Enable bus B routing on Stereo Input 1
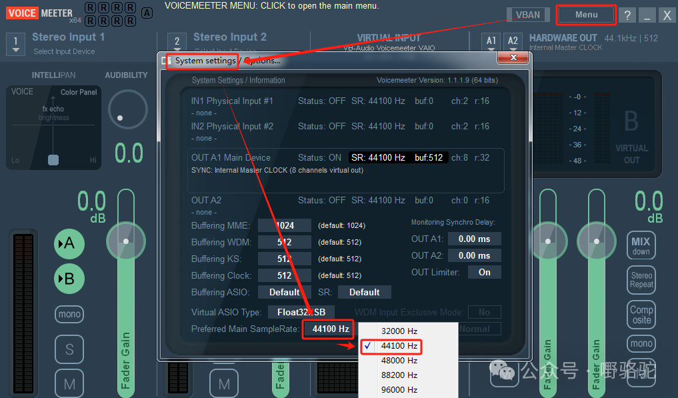 tap(69, 279)
